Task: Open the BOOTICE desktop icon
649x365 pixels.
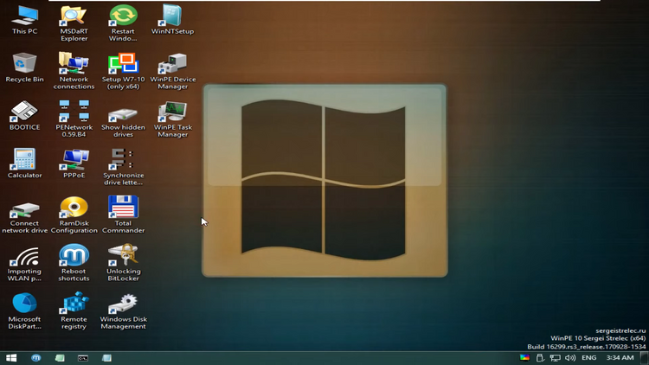Action: pyautogui.click(x=24, y=116)
